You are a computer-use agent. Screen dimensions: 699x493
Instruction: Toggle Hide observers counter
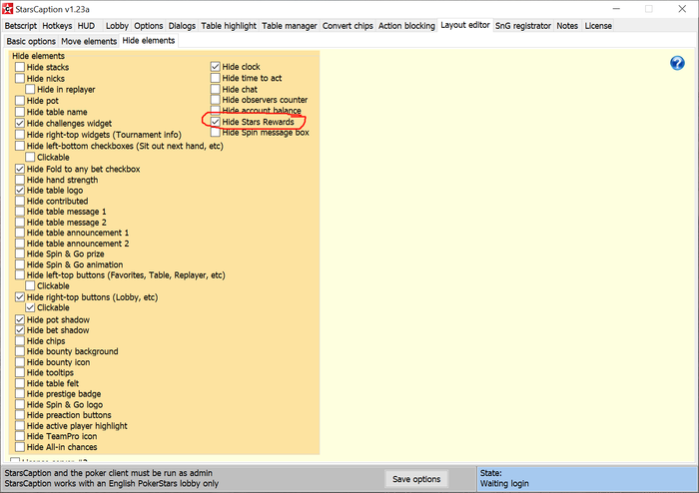coord(216,100)
